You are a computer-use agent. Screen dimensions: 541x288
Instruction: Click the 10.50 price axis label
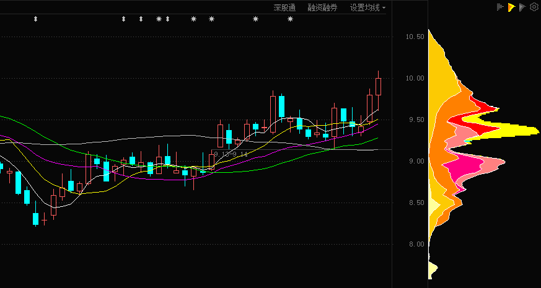tap(415, 37)
